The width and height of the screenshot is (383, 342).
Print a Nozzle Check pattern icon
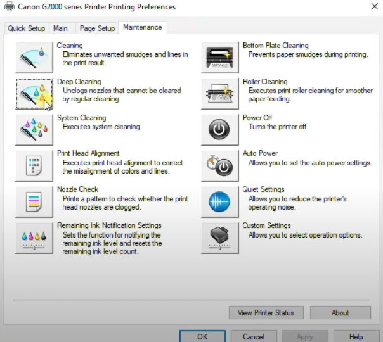34,202
